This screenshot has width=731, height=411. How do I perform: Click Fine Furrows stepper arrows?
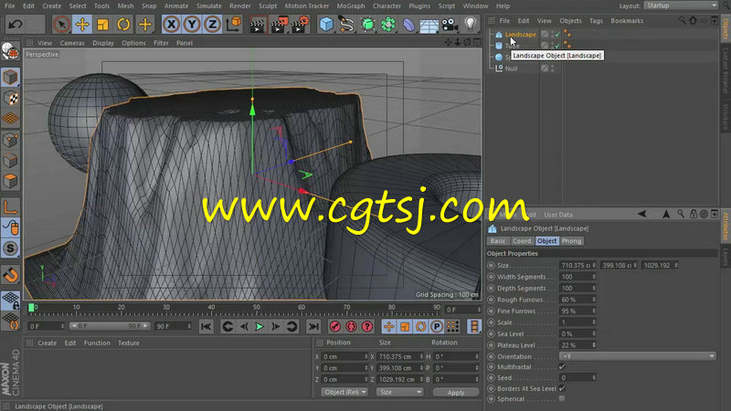pos(594,311)
